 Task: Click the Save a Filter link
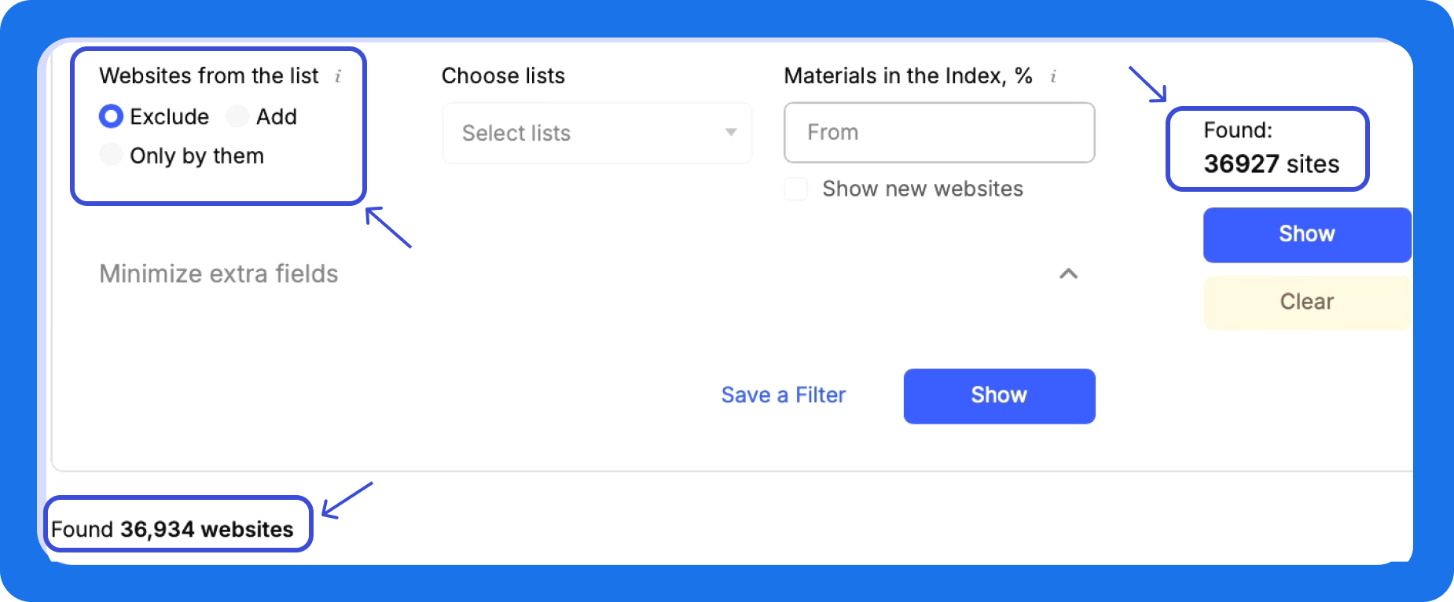click(x=783, y=395)
